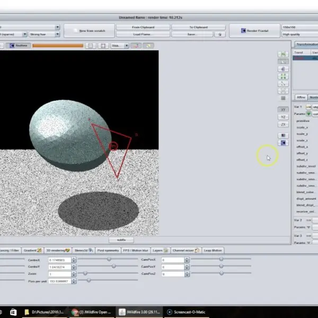Open the FPS / Motion blur tab
318x318 pixels.
tap(136, 251)
